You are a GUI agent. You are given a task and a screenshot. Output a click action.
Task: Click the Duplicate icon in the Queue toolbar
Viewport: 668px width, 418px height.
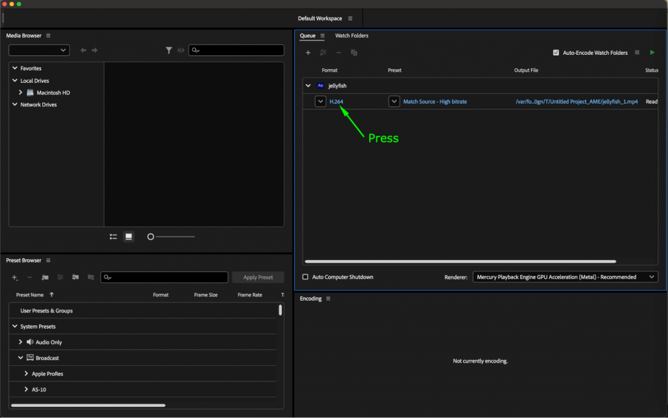pyautogui.click(x=354, y=52)
